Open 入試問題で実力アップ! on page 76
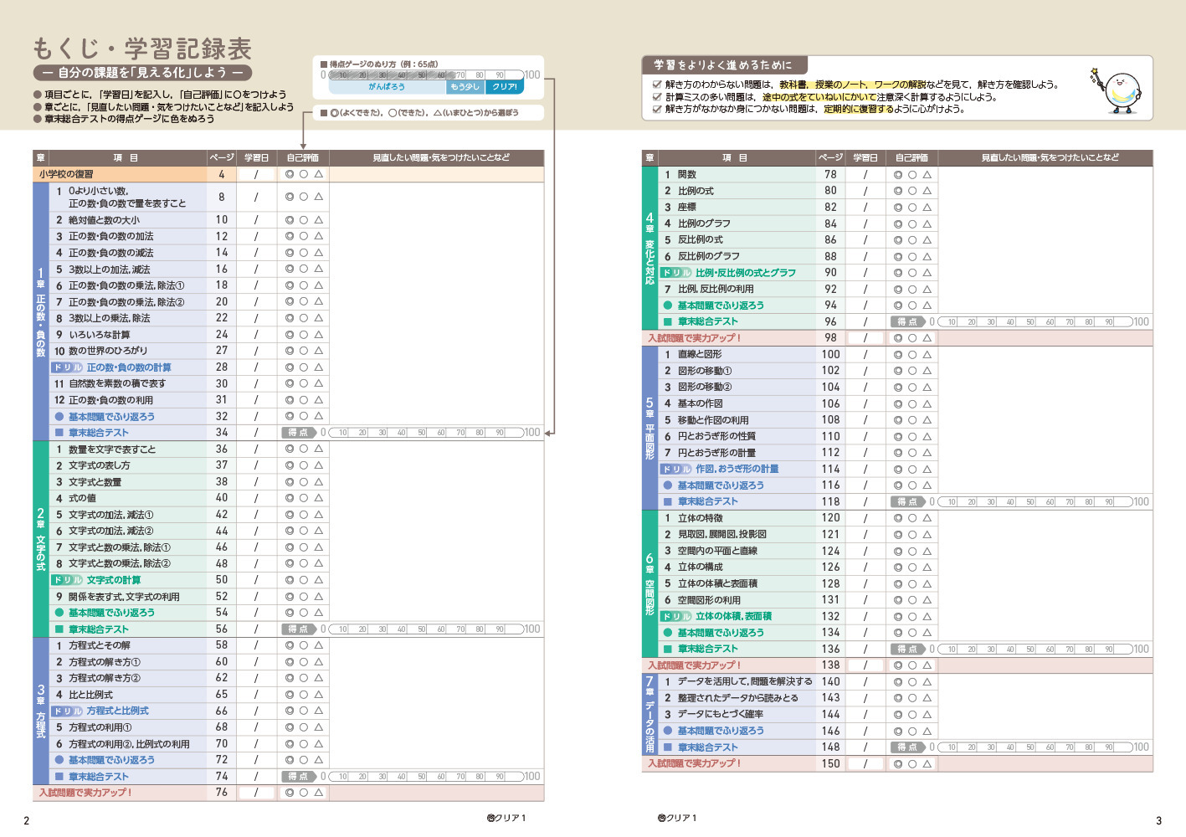The height and width of the screenshot is (837, 1186). 85,793
